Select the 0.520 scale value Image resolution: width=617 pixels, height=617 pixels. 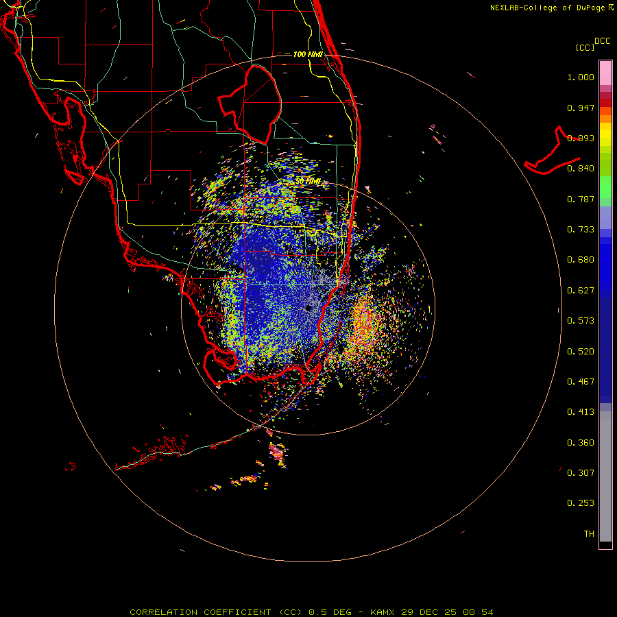(x=581, y=352)
